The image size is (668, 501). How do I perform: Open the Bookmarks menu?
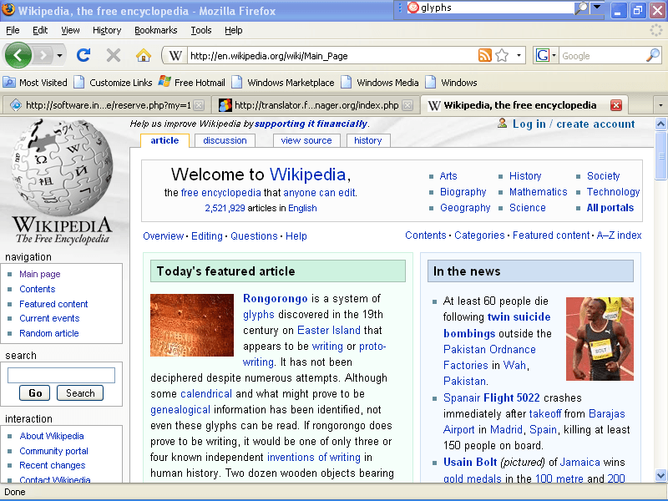pyautogui.click(x=155, y=30)
